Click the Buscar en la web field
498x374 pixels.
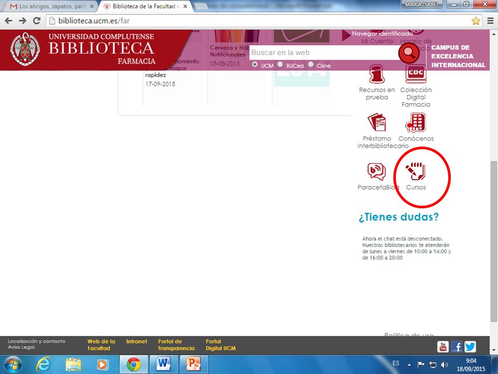[324, 53]
